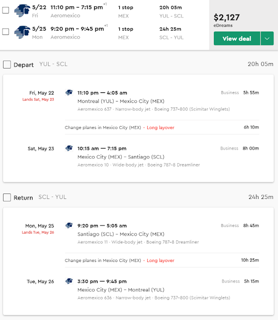This screenshot has width=278, height=320.
Task: Click the Long layover warning lasting 10h 25m
Action: click(160, 260)
